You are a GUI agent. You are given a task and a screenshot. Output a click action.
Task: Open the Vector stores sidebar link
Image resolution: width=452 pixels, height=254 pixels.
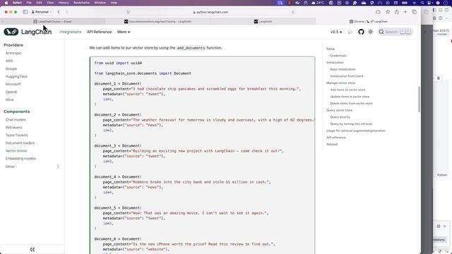click(x=16, y=150)
